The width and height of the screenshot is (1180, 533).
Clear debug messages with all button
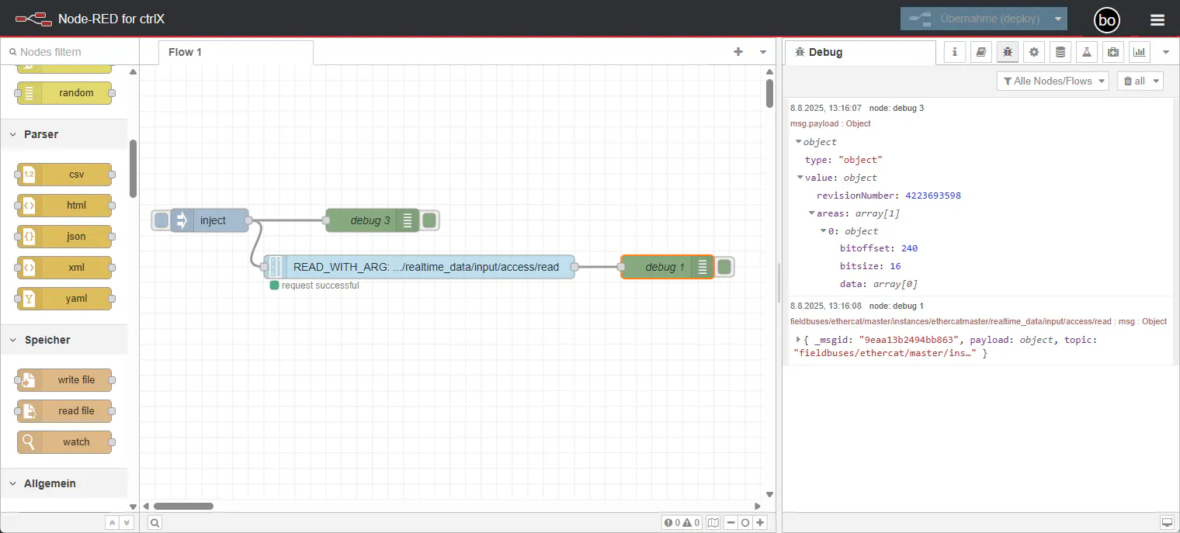tap(1140, 81)
